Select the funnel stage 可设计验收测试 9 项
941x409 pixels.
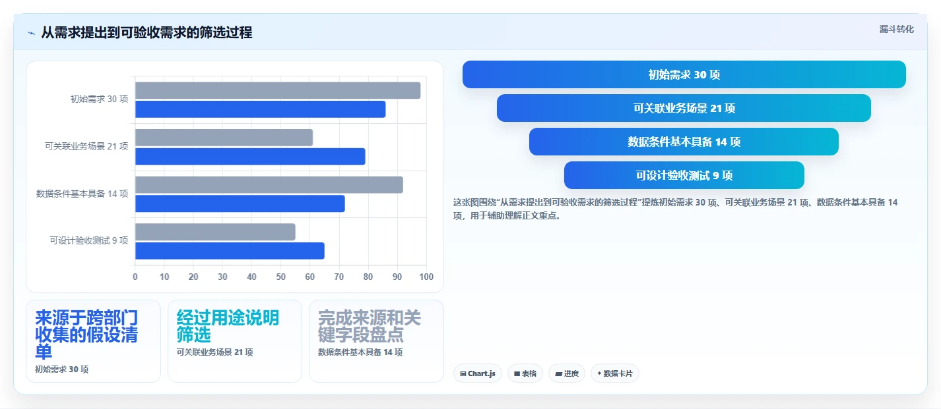684,175
